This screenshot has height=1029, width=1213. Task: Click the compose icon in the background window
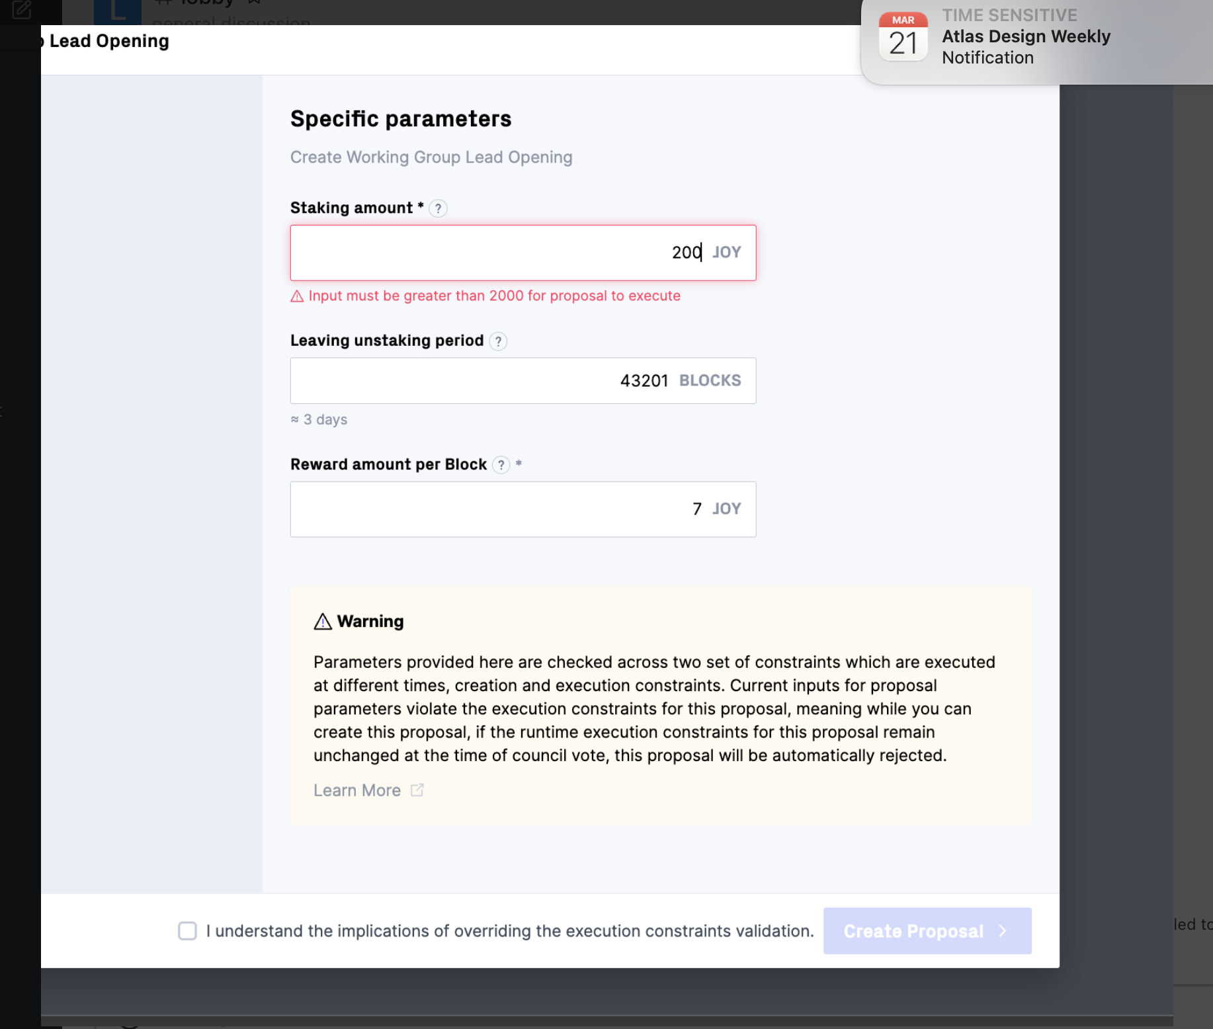click(22, 9)
